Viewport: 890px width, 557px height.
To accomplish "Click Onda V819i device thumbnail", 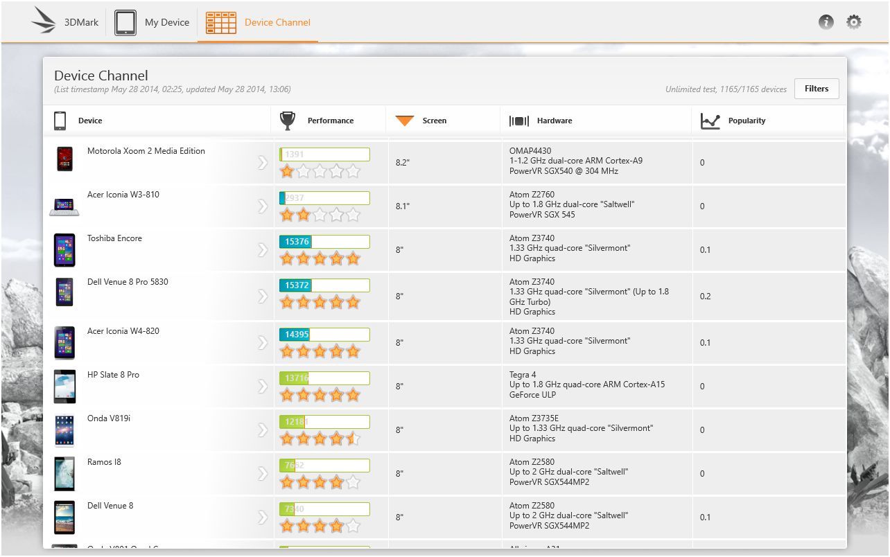I will click(x=64, y=430).
